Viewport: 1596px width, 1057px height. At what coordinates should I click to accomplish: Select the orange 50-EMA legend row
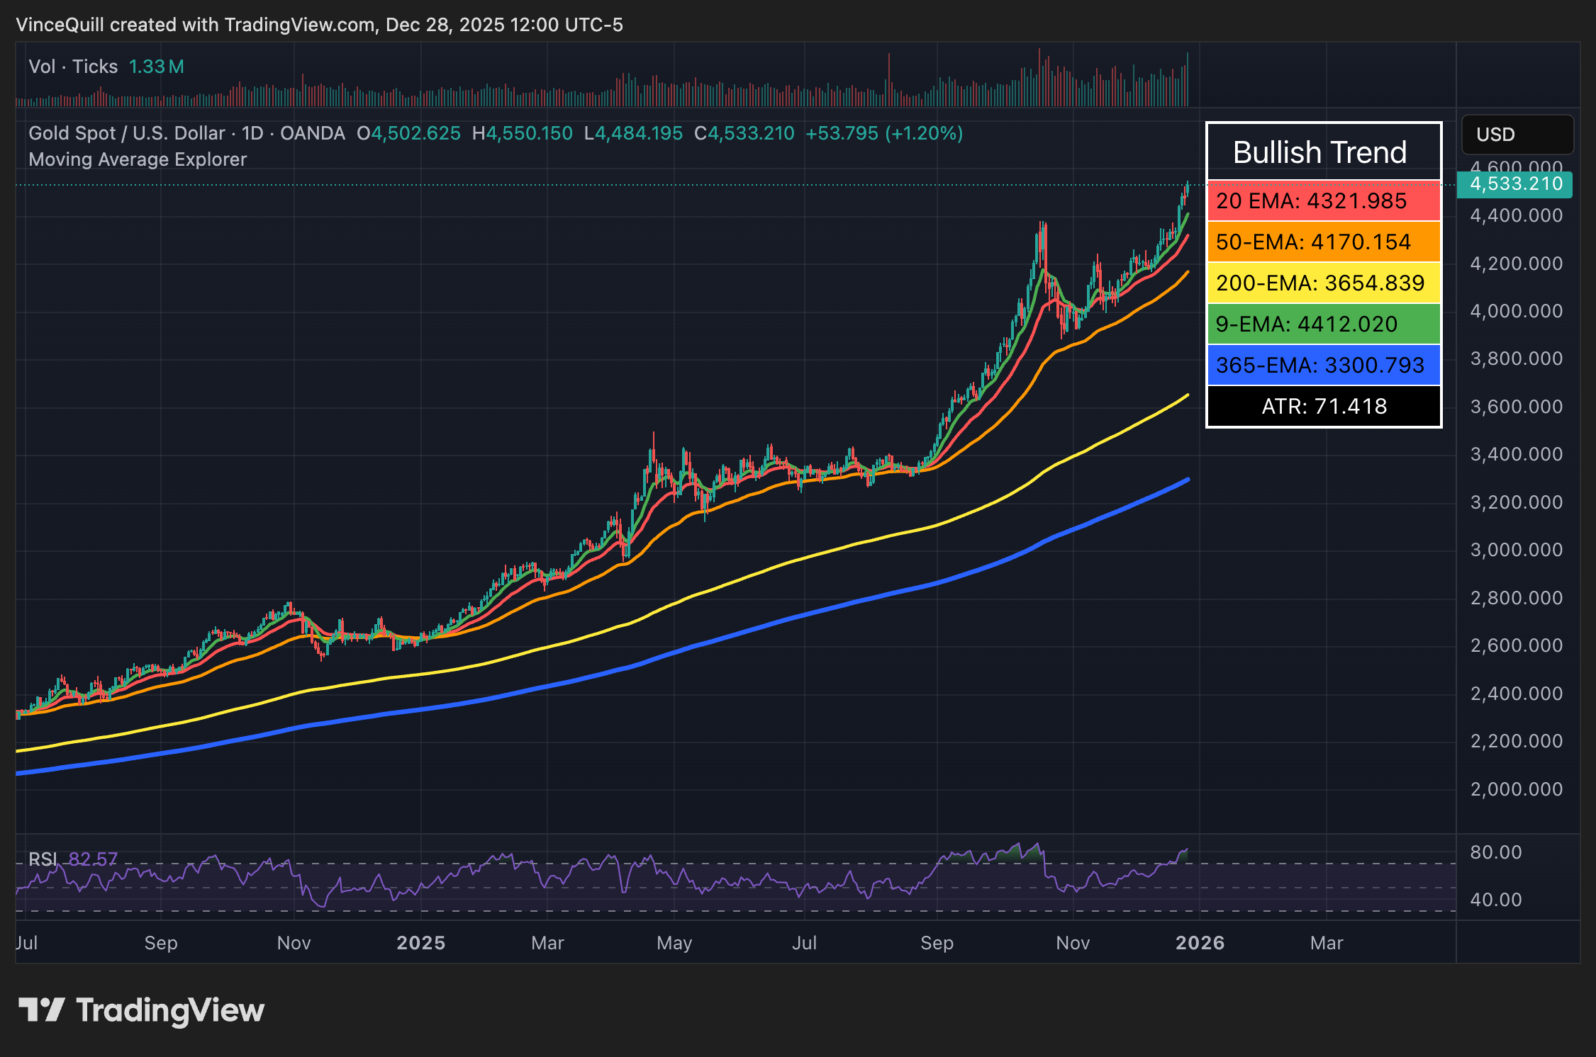(1323, 242)
